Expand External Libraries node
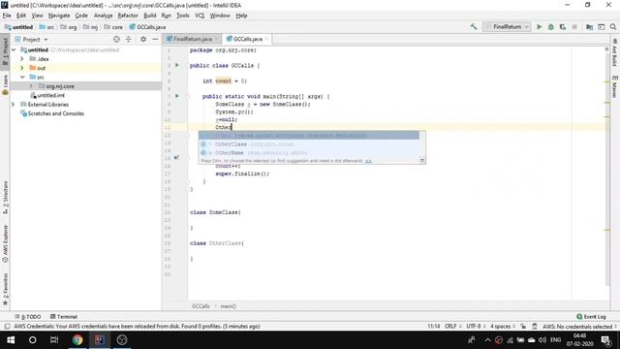The width and height of the screenshot is (620, 349). (13, 105)
